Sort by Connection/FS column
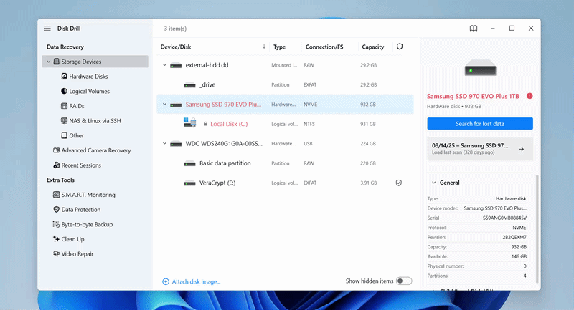Screen dimensions: 574x310 pos(324,47)
